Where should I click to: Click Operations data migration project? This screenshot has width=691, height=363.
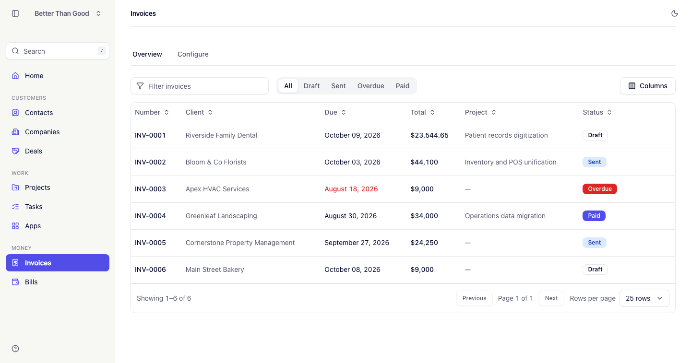click(505, 216)
